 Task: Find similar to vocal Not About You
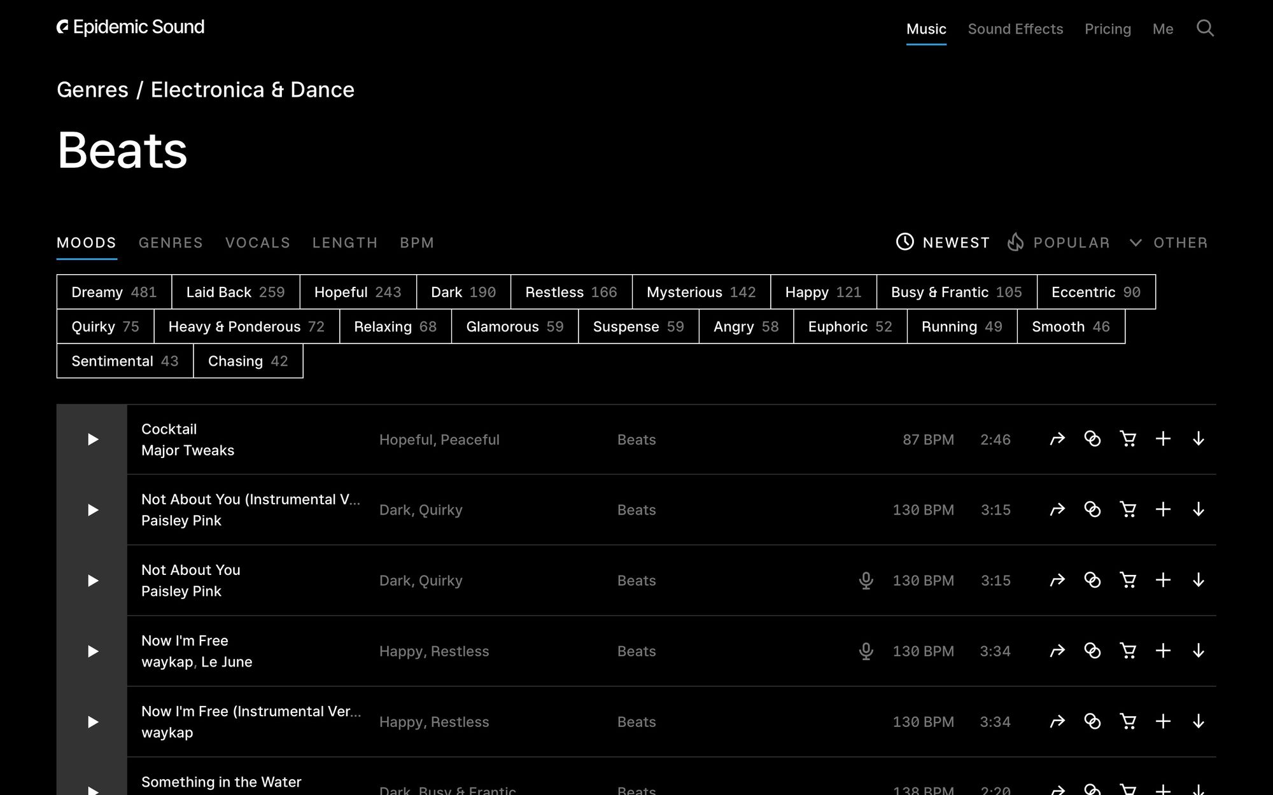coord(1092,580)
